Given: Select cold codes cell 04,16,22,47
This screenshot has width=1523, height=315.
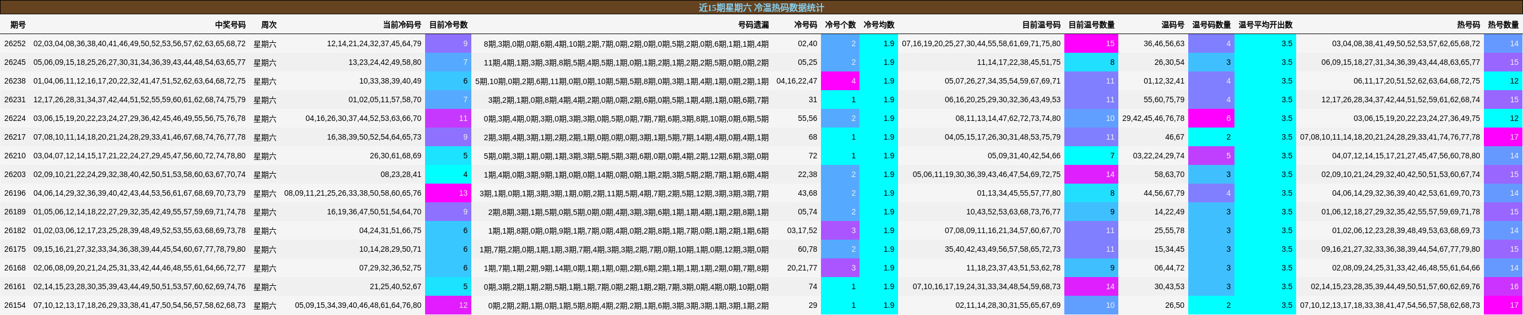Looking at the screenshot, I should 796,81.
